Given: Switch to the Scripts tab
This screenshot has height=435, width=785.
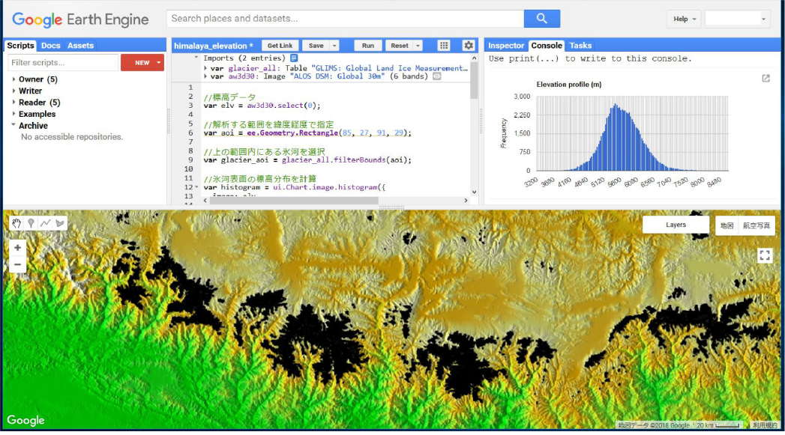Looking at the screenshot, I should coord(20,46).
